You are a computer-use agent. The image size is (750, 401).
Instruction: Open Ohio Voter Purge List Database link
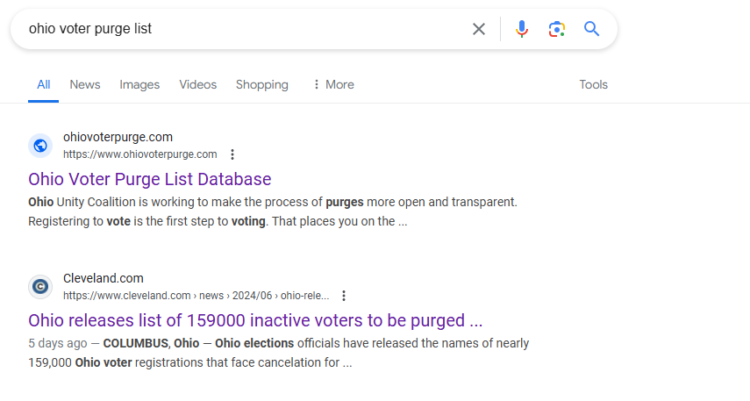point(150,179)
